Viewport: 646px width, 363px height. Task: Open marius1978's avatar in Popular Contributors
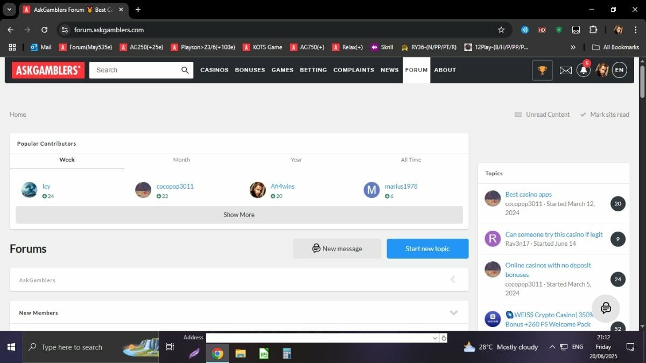(x=371, y=190)
